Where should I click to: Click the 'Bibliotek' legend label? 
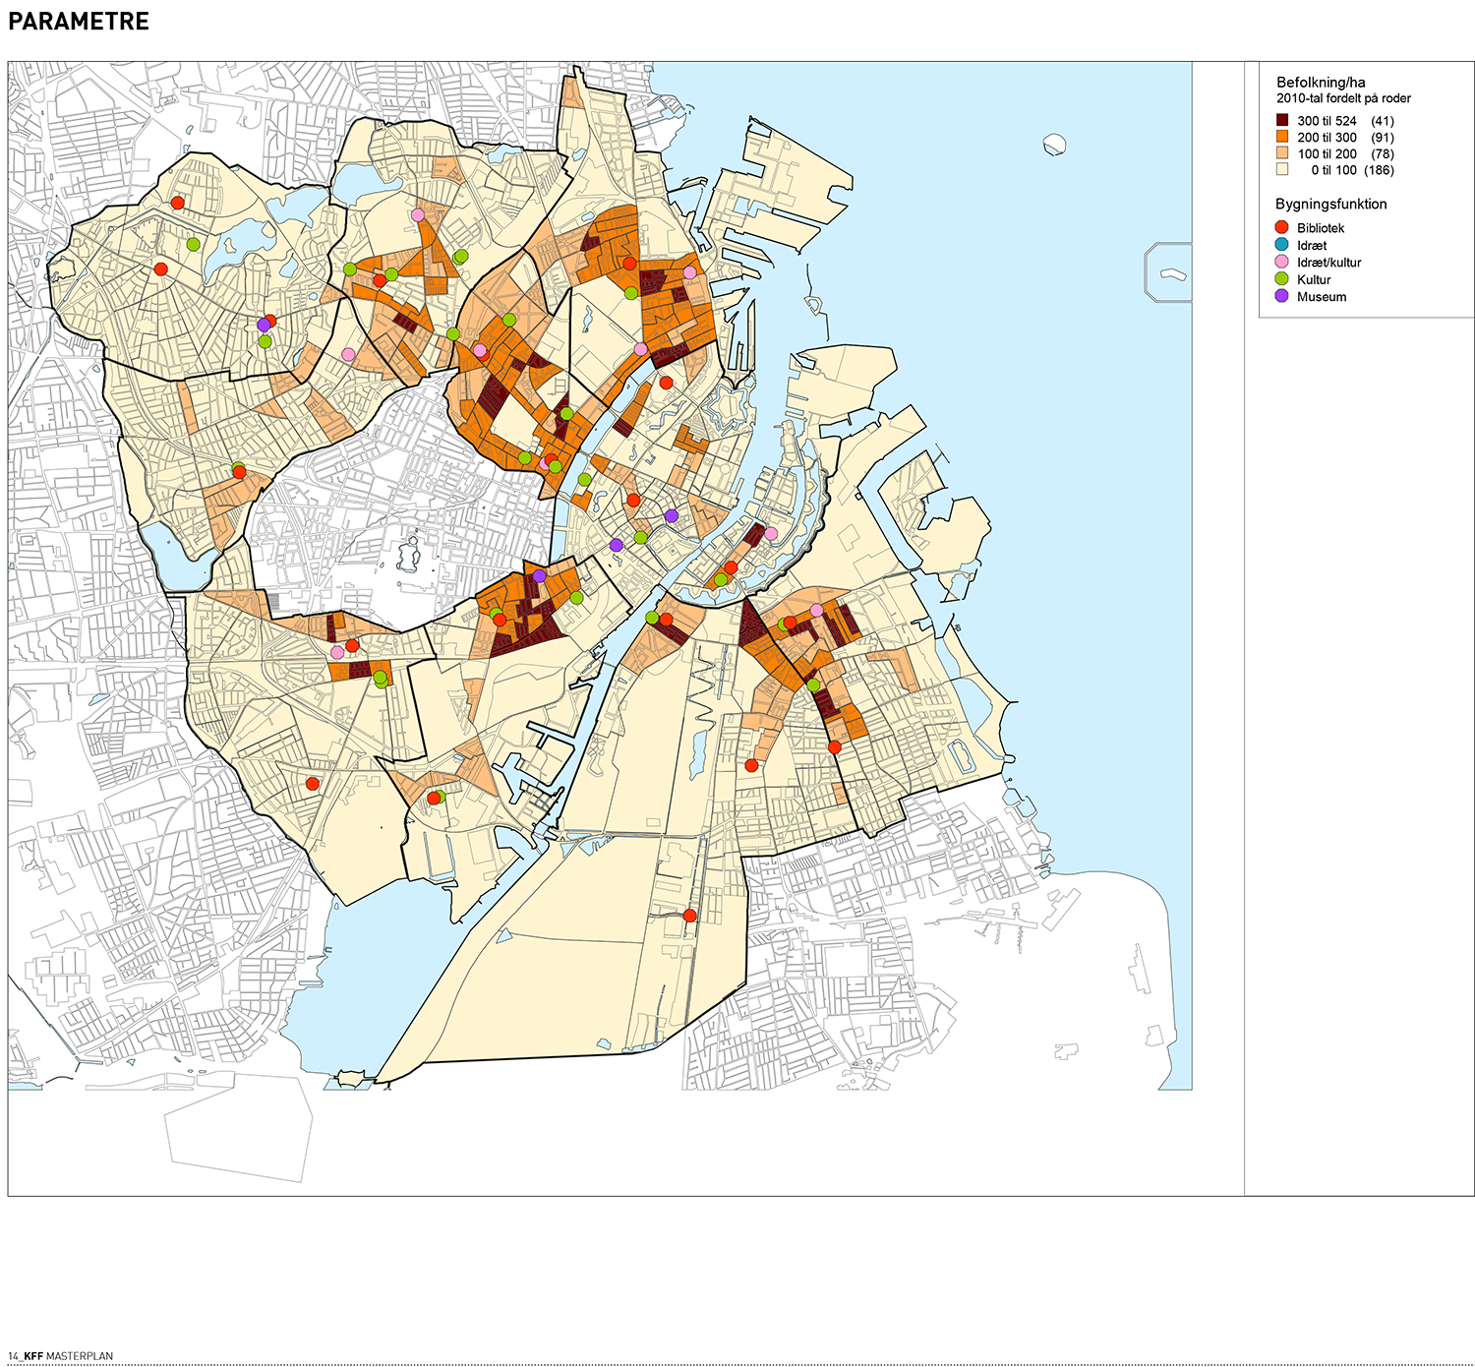pos(1321,228)
